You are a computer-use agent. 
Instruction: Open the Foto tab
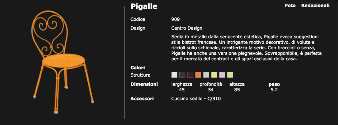point(290,6)
